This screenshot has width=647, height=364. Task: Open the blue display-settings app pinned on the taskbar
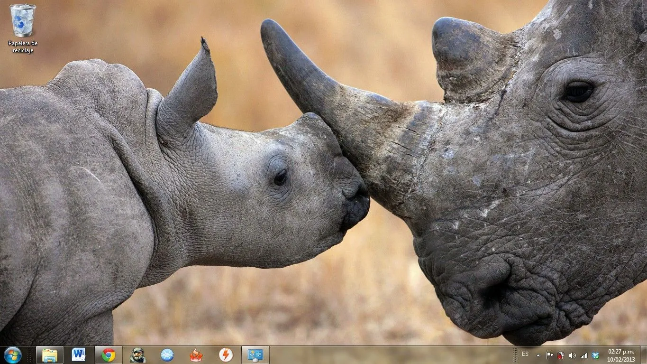point(255,355)
